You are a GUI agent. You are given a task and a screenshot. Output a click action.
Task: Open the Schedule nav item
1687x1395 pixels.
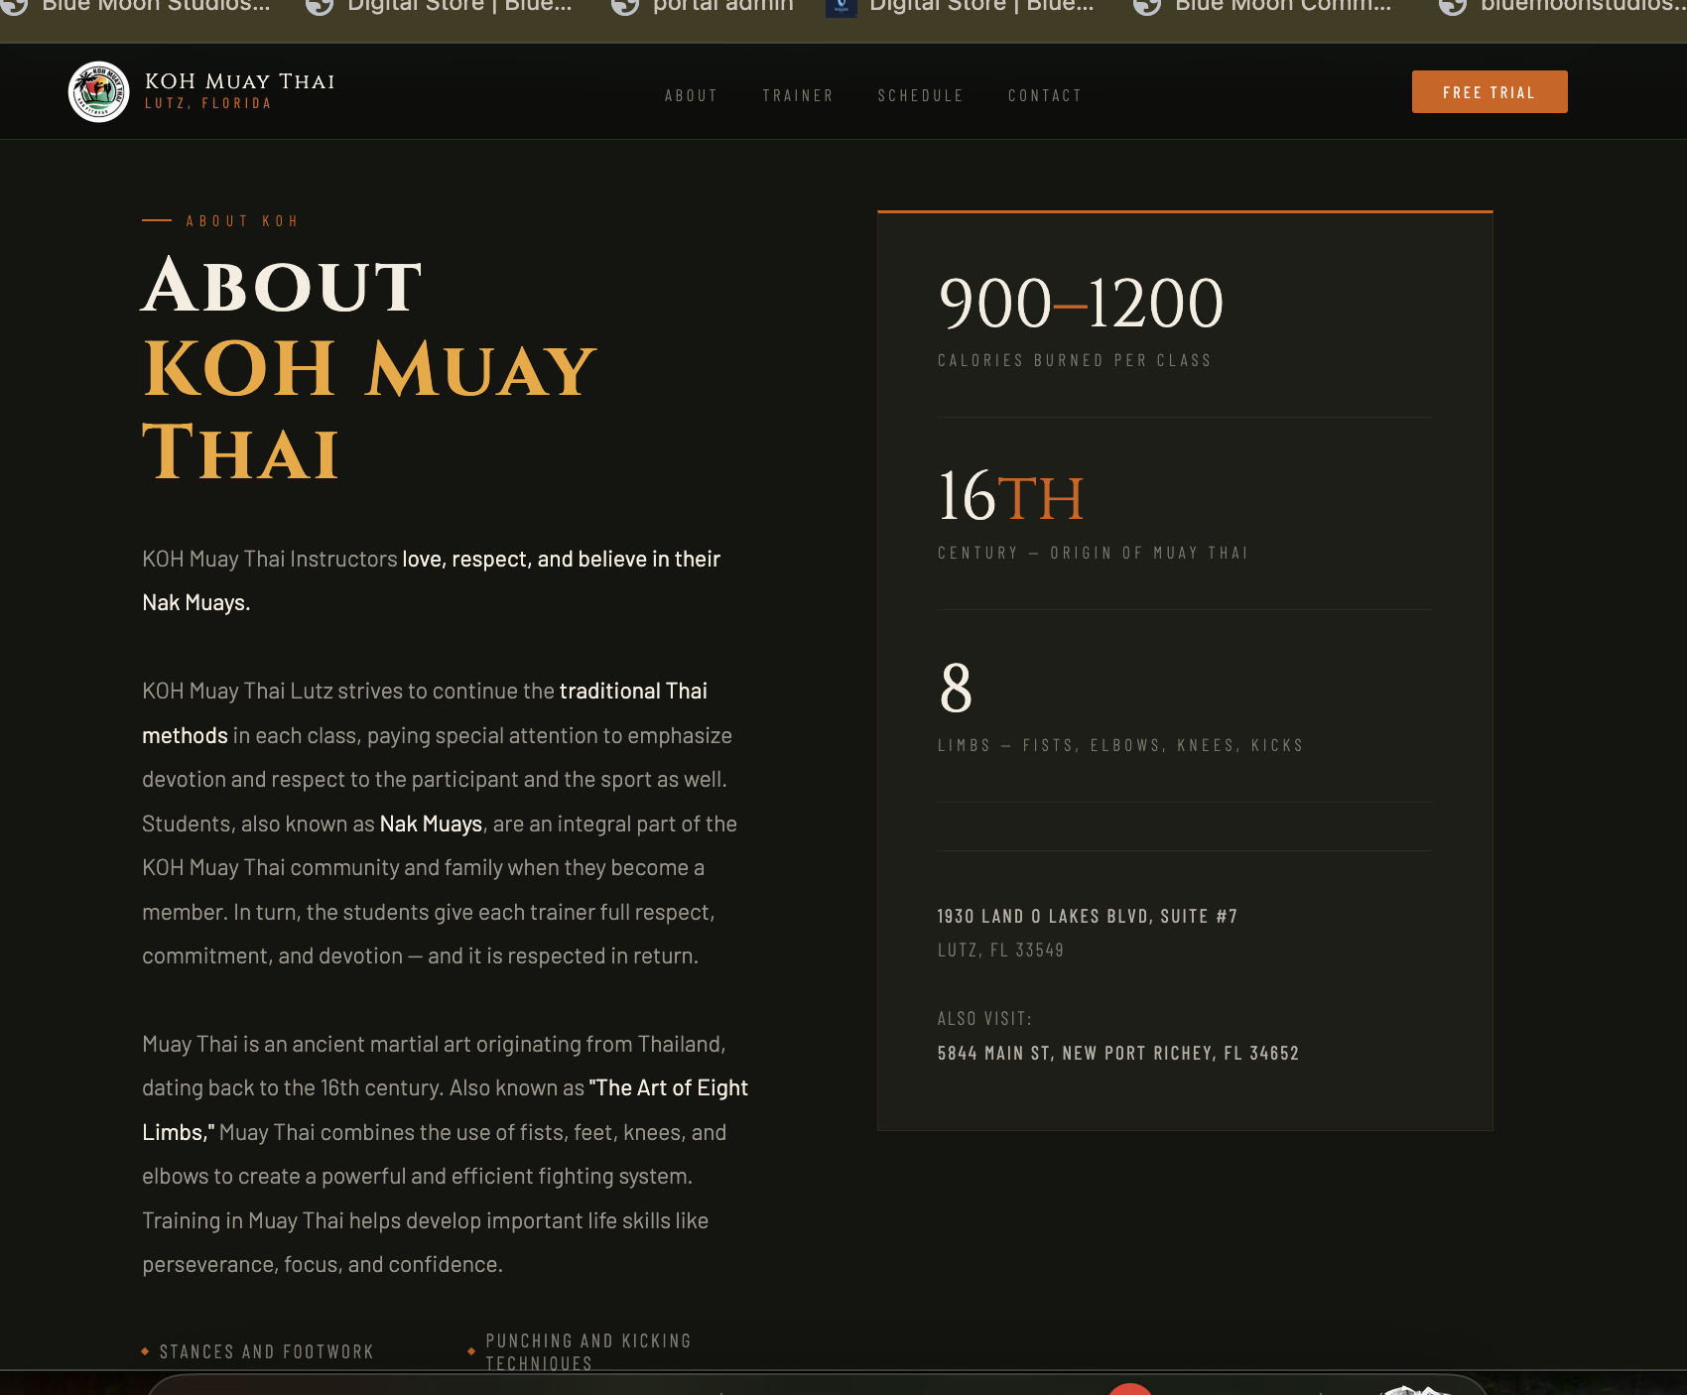pos(920,95)
